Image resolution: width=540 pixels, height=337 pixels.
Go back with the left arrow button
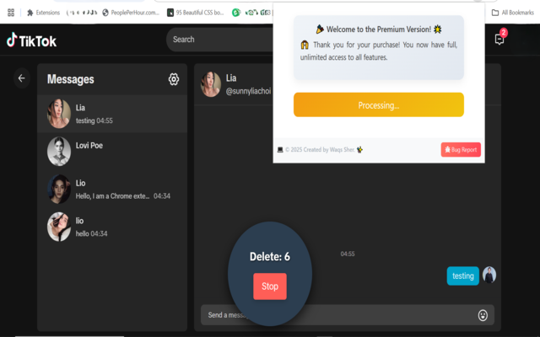pos(22,78)
